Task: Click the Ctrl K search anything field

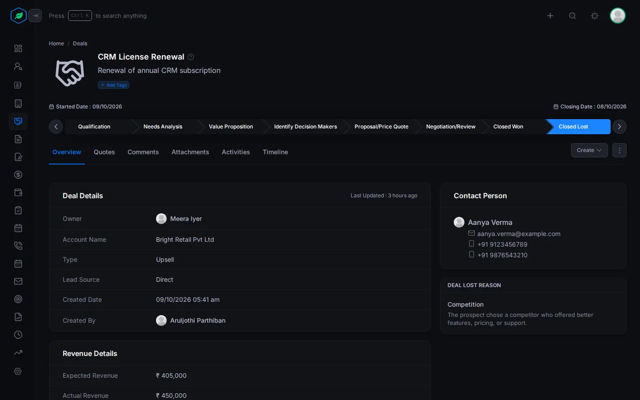Action: pos(98,16)
